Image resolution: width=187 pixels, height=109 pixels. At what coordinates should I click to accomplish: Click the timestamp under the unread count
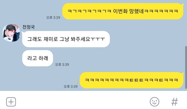point(71,87)
